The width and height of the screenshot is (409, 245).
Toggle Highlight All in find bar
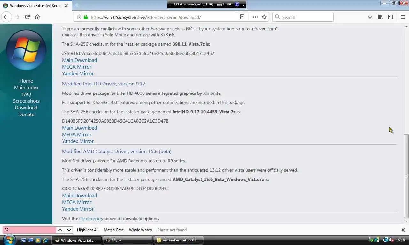tap(88, 230)
